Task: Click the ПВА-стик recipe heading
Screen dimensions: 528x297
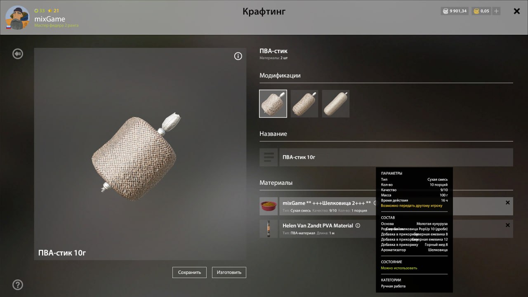Action: click(x=273, y=51)
